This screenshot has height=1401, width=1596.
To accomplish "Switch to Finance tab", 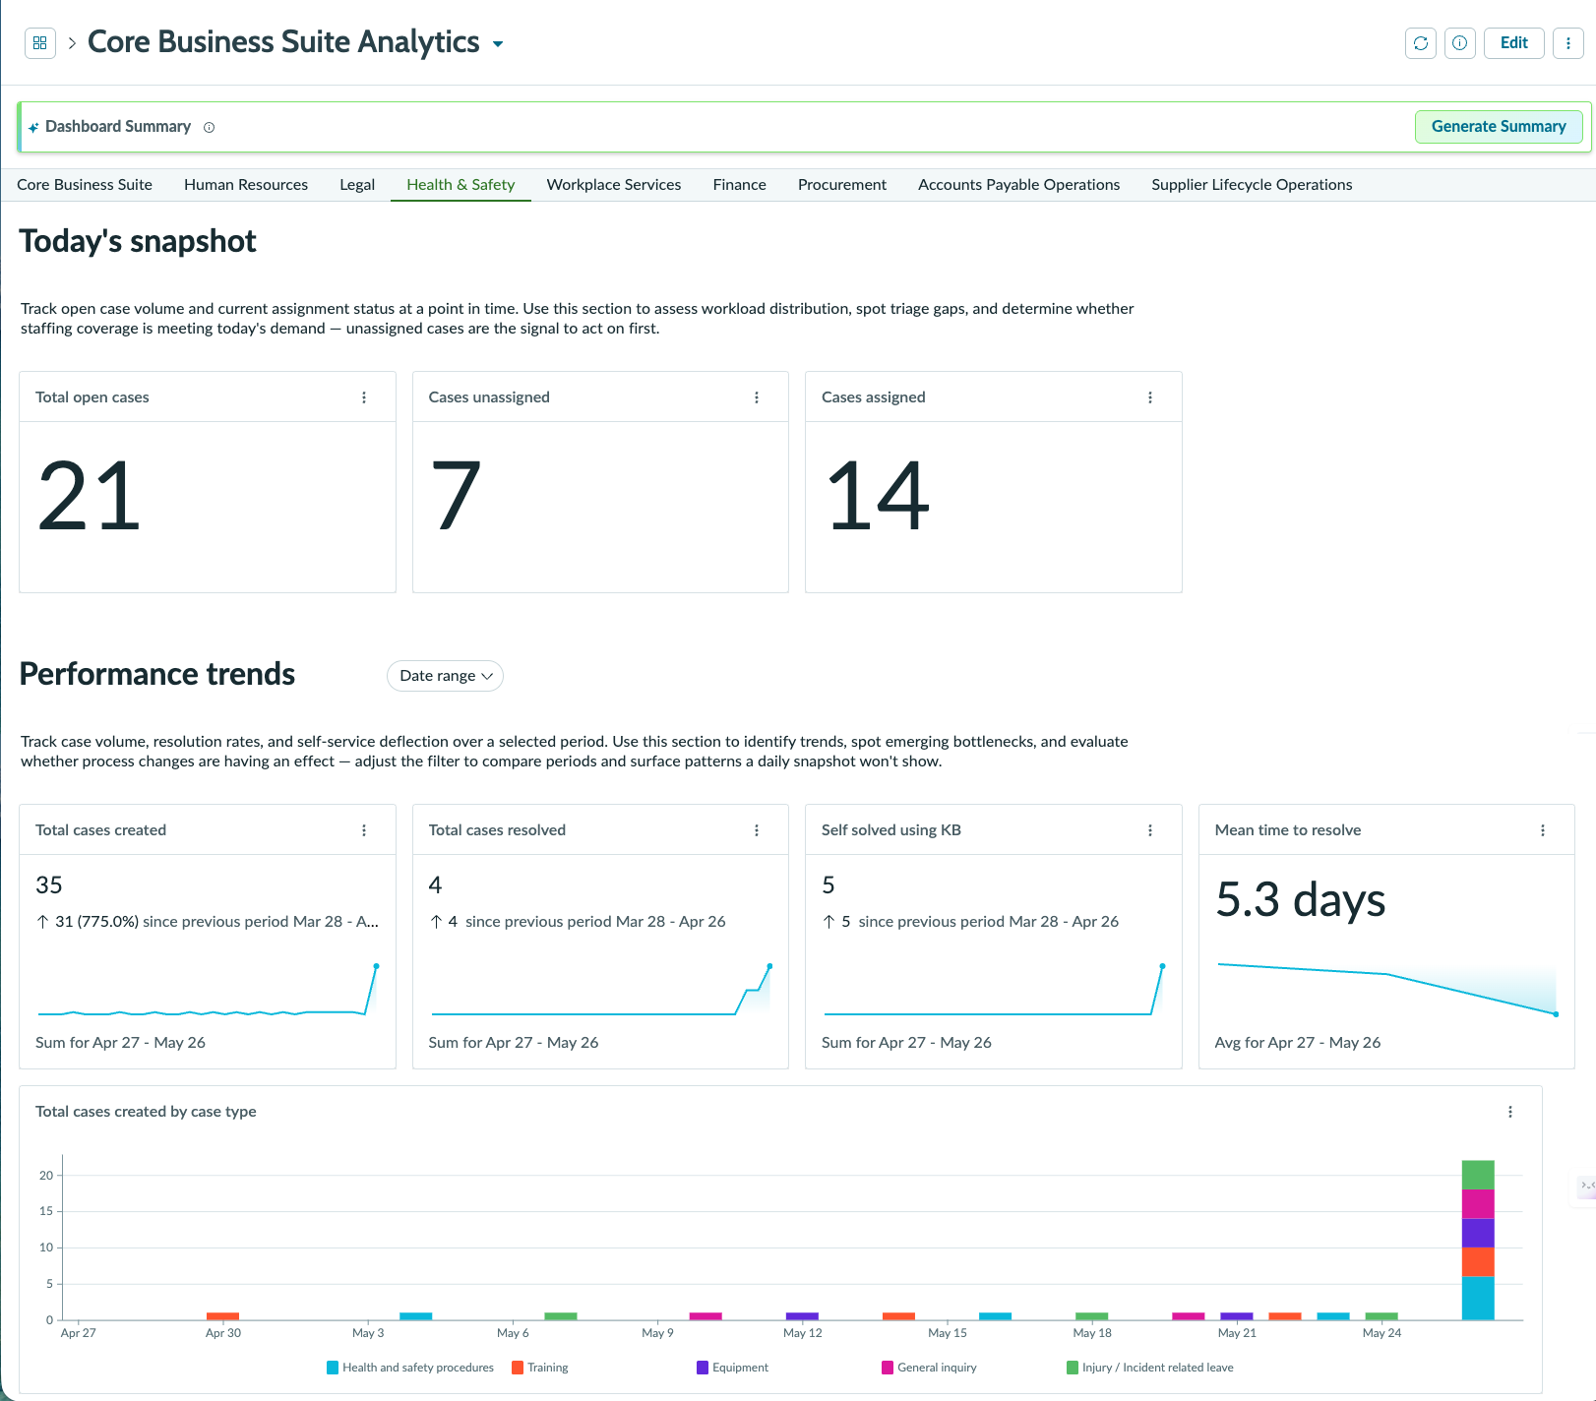I will point(740,185).
